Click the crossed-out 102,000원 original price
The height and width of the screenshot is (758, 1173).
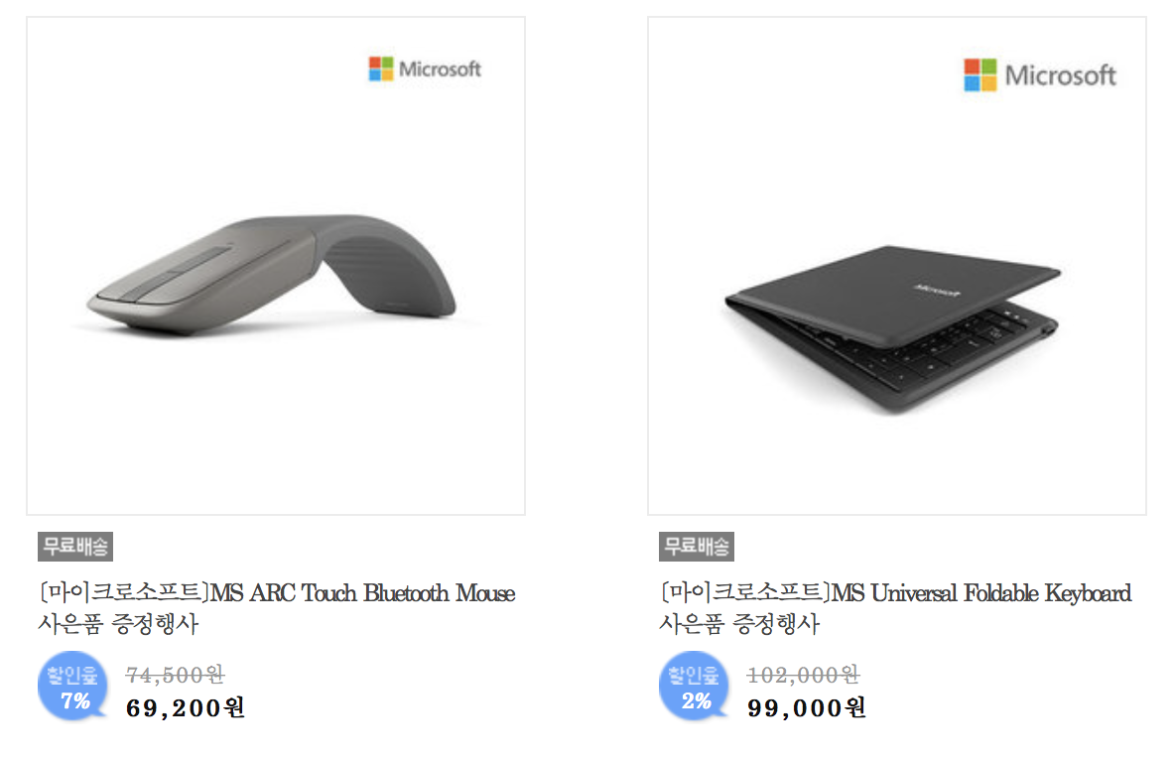pyautogui.click(x=804, y=675)
